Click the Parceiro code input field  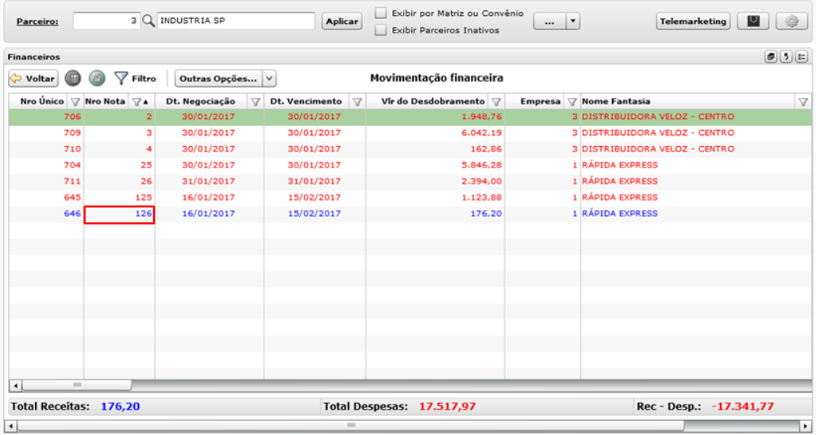(x=106, y=21)
